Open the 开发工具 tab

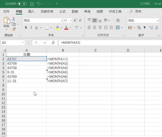tap(115, 11)
